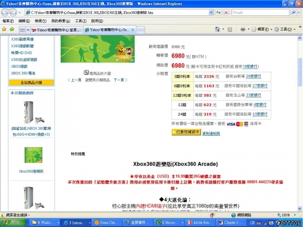Open X360副廠周邊 category link

tap(22, 39)
